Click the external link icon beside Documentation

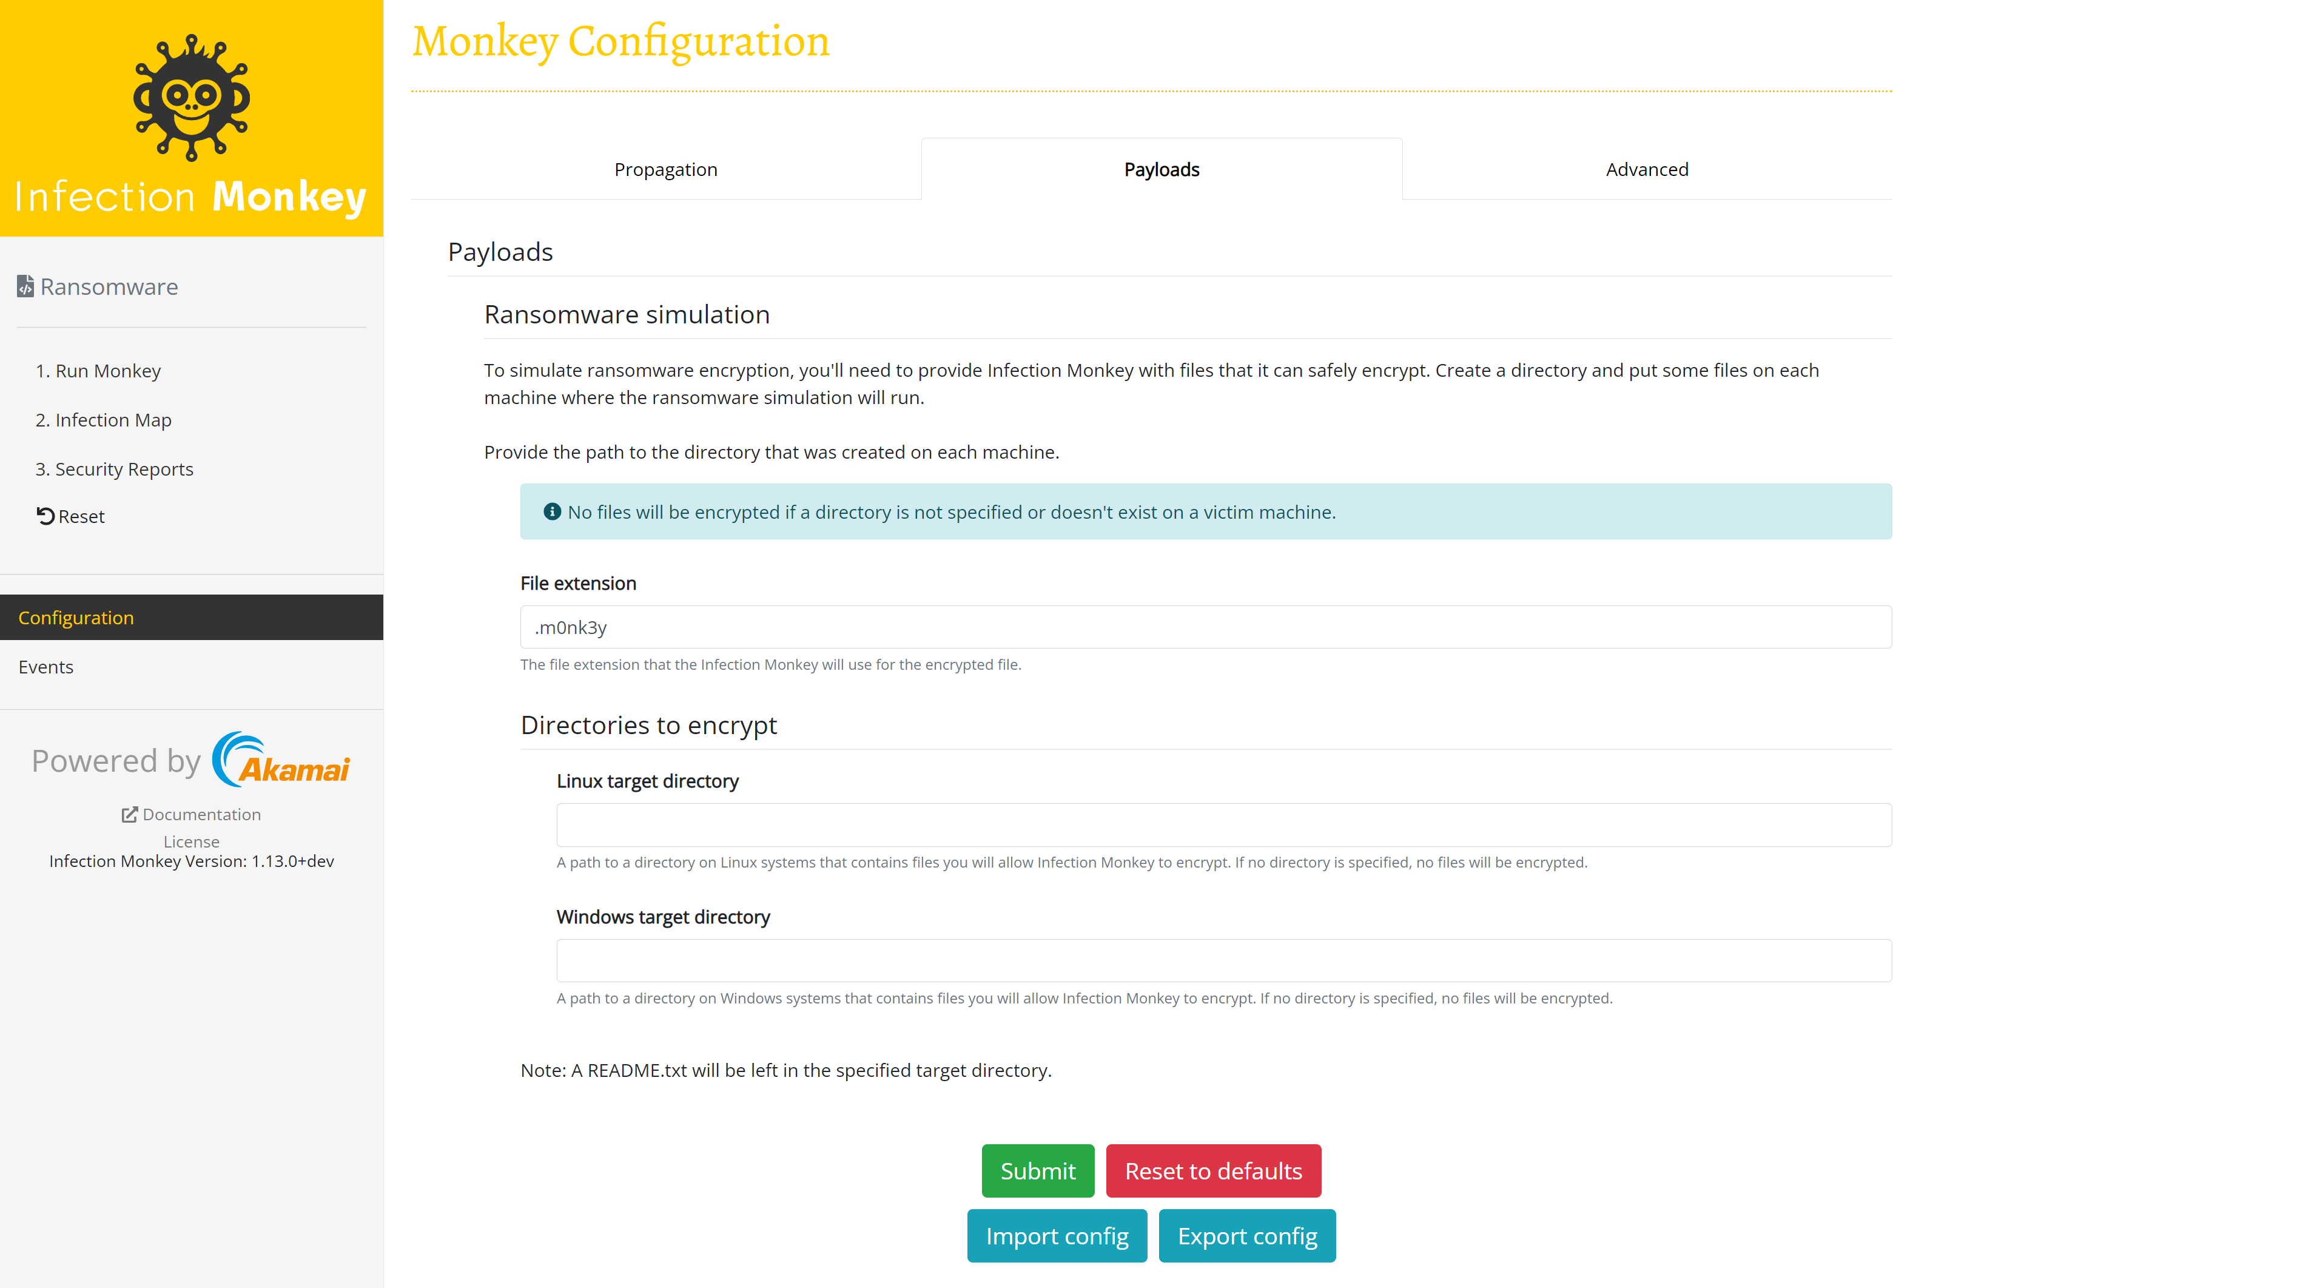pyautogui.click(x=130, y=814)
